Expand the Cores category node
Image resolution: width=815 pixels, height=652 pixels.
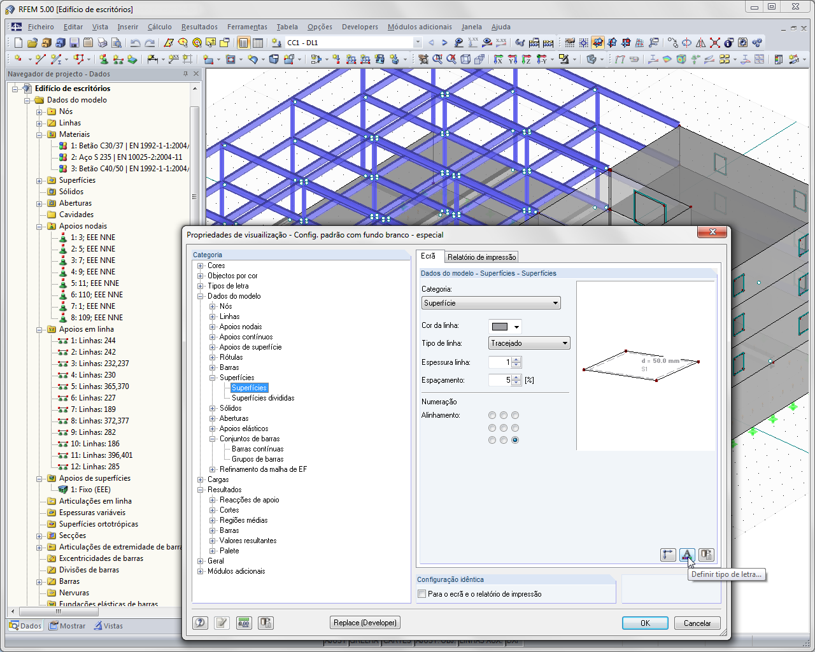click(201, 266)
